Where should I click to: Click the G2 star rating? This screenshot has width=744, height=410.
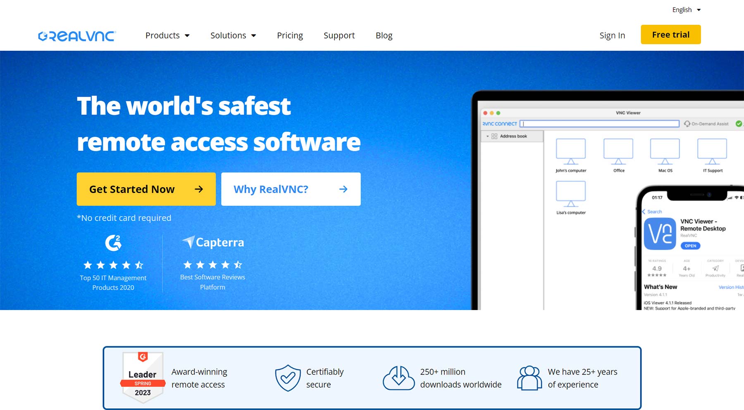[113, 265]
